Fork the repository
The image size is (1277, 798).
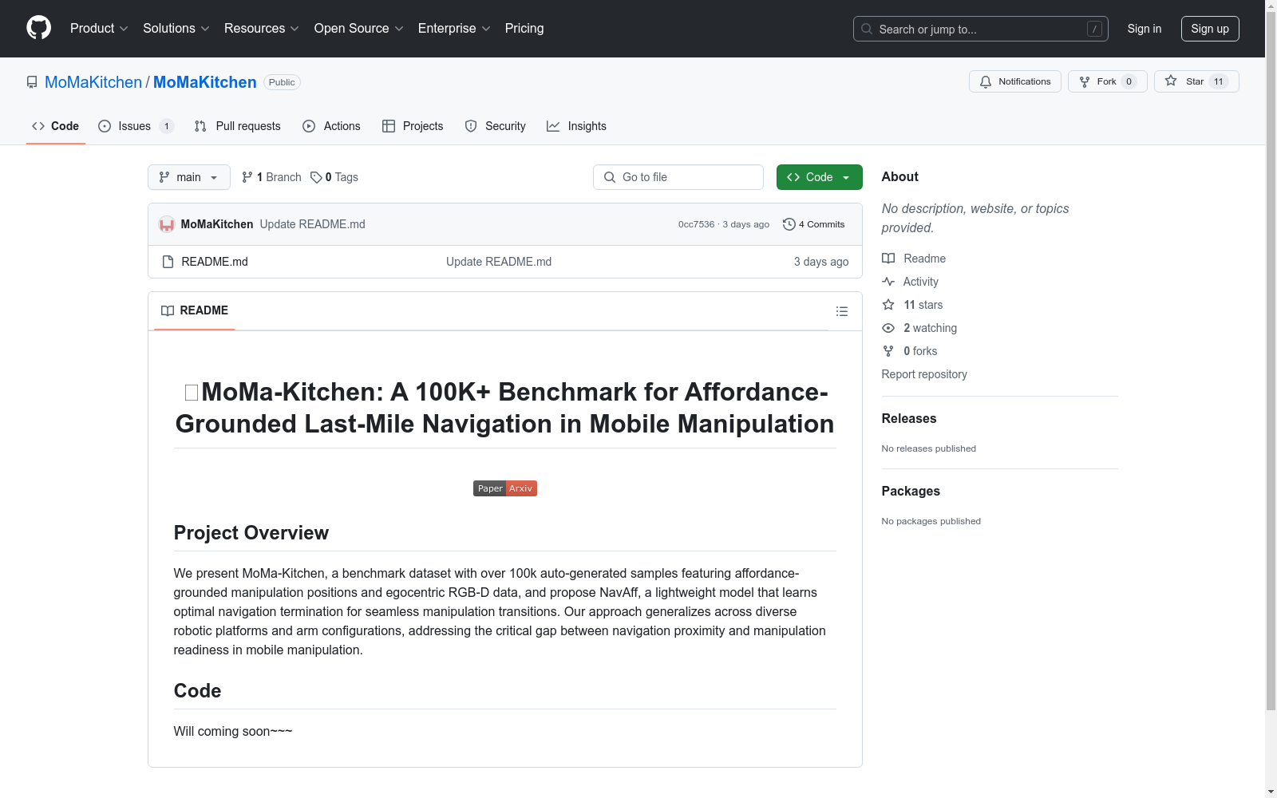pos(1108,81)
